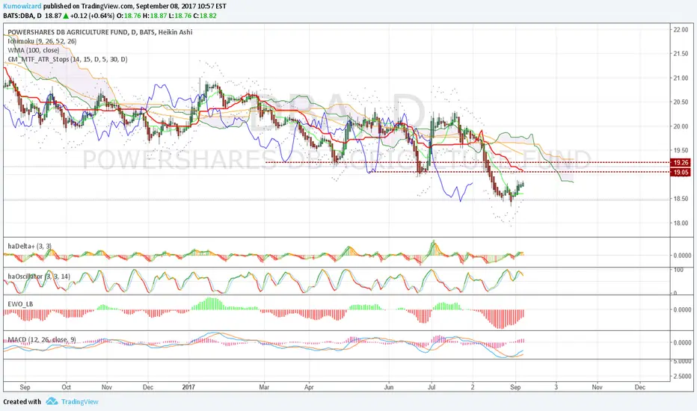Image resolution: width=697 pixels, height=411 pixels.
Task: Click the H:18.87 high value
Action: 155,16
